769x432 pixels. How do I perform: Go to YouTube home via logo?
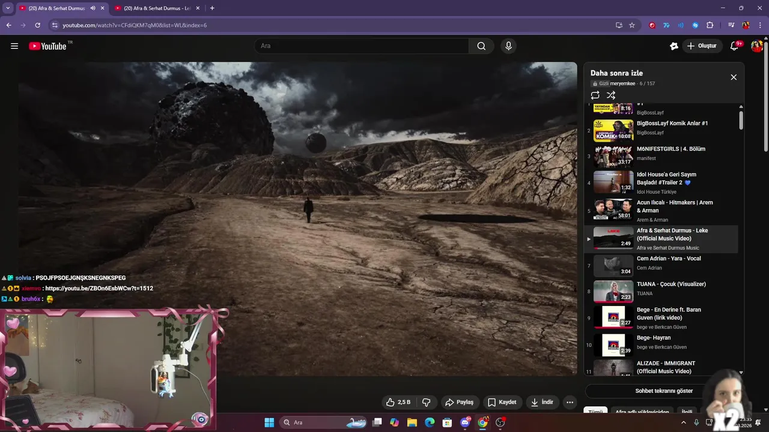point(47,46)
